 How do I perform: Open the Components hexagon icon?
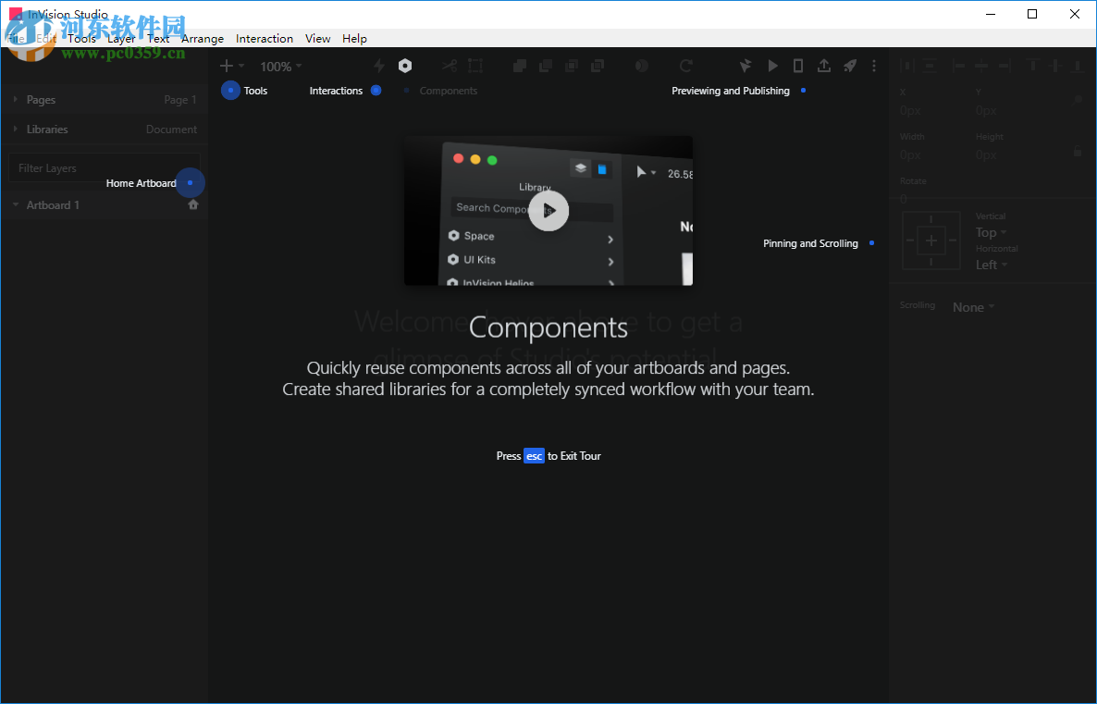coord(405,66)
